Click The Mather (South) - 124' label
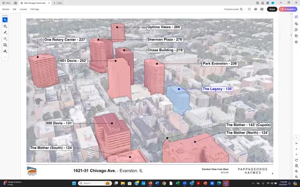The image size is (300, 187). point(51,148)
